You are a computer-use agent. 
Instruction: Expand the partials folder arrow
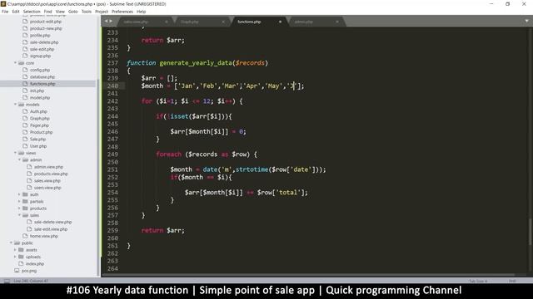pos(19,201)
